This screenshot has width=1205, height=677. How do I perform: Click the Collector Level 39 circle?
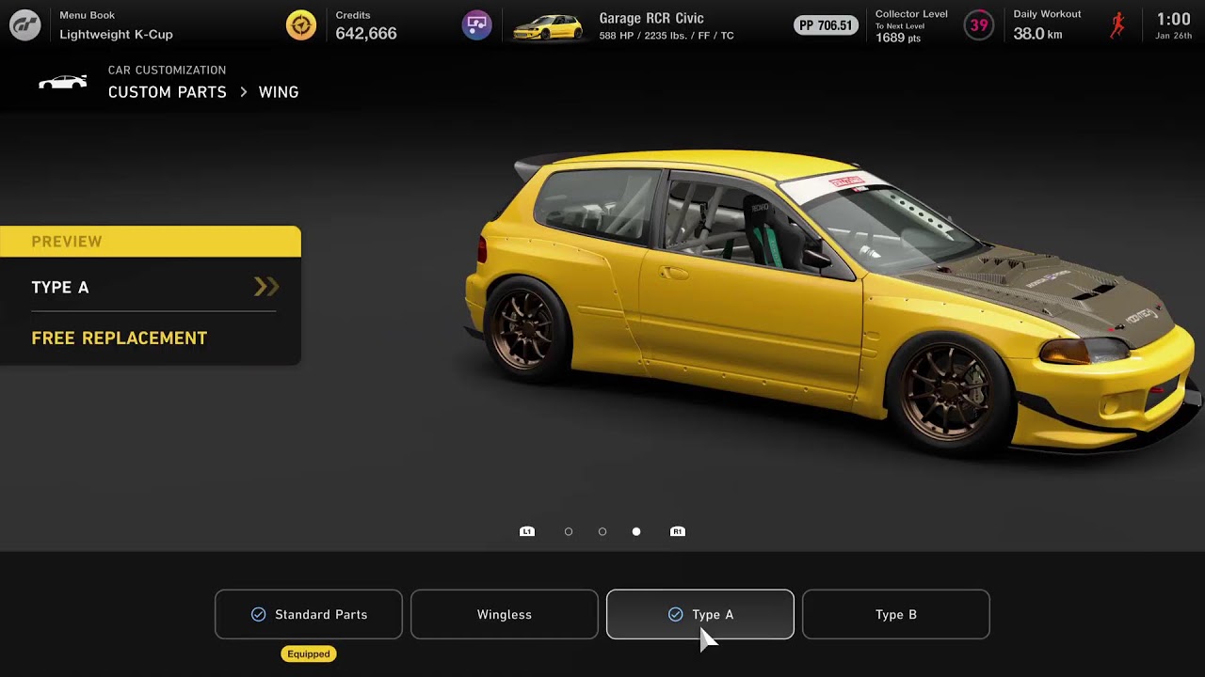point(979,25)
